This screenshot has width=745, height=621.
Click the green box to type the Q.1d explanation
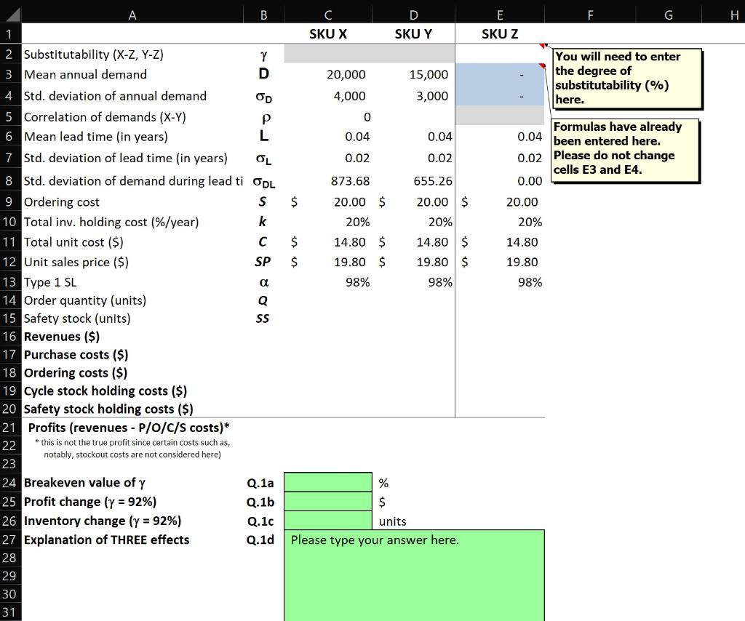point(415,574)
